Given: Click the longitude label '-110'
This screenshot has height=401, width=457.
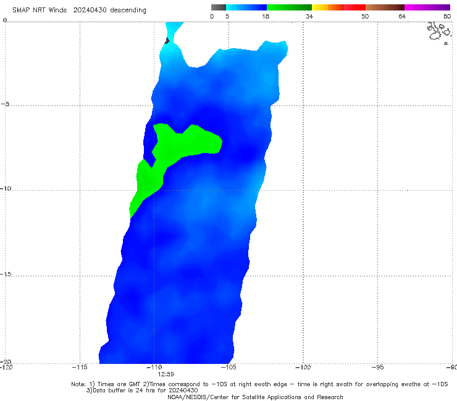Looking at the screenshot, I should point(154,367).
